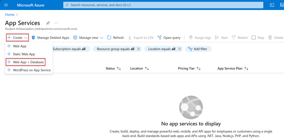The height and width of the screenshot is (139, 284).
Task: Sort by App Service Plan column arrows
Action: (246, 68)
